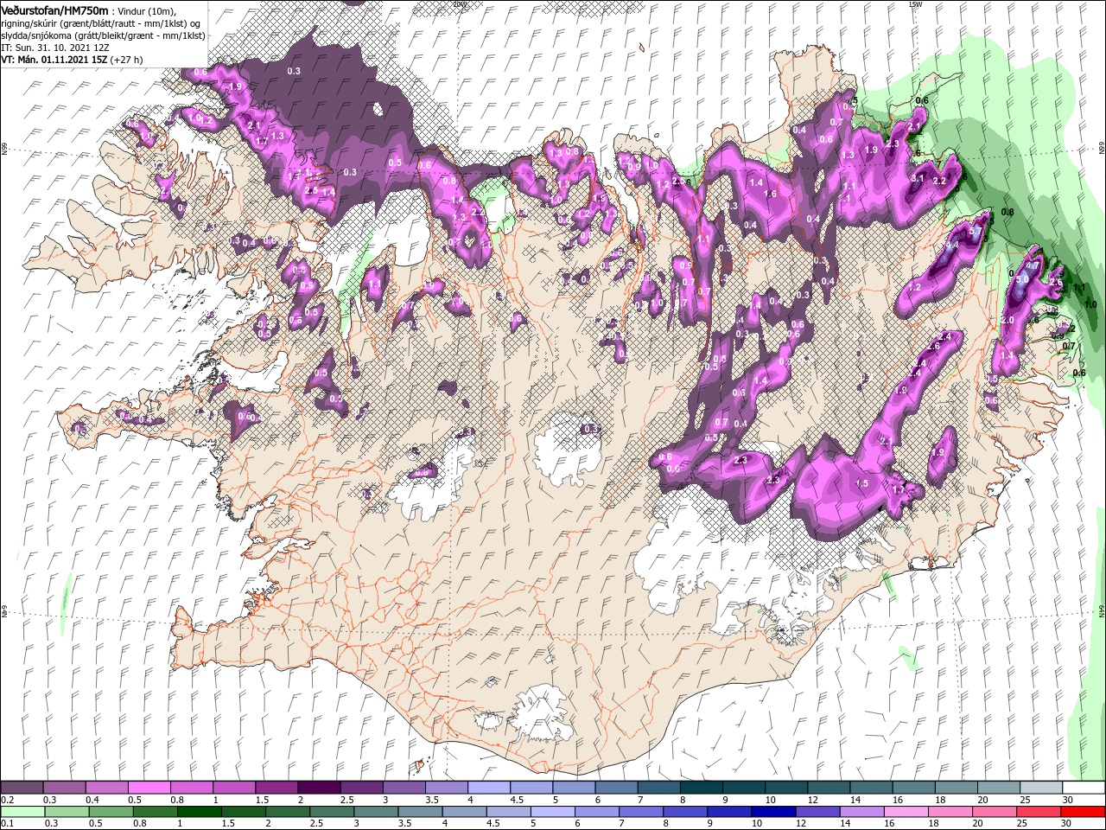
Task: Pick the white 30 swatch in upper scale
Action: point(1084,788)
